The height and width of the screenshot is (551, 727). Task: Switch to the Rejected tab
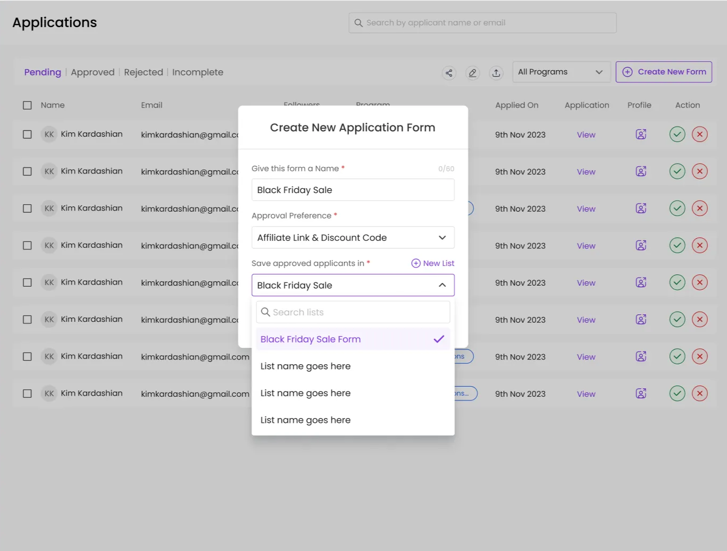143,72
